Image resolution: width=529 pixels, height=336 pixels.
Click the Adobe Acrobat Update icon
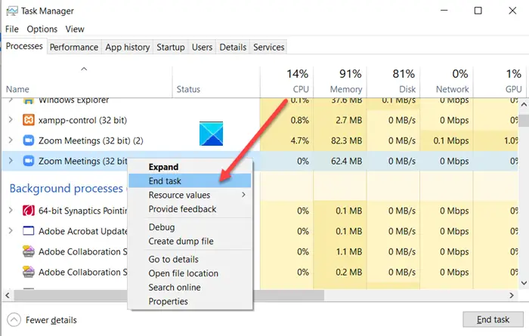(x=29, y=231)
